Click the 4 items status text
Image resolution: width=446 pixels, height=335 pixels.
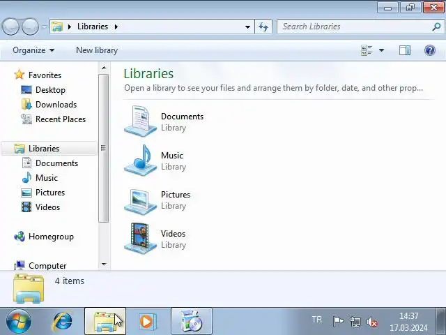point(70,281)
